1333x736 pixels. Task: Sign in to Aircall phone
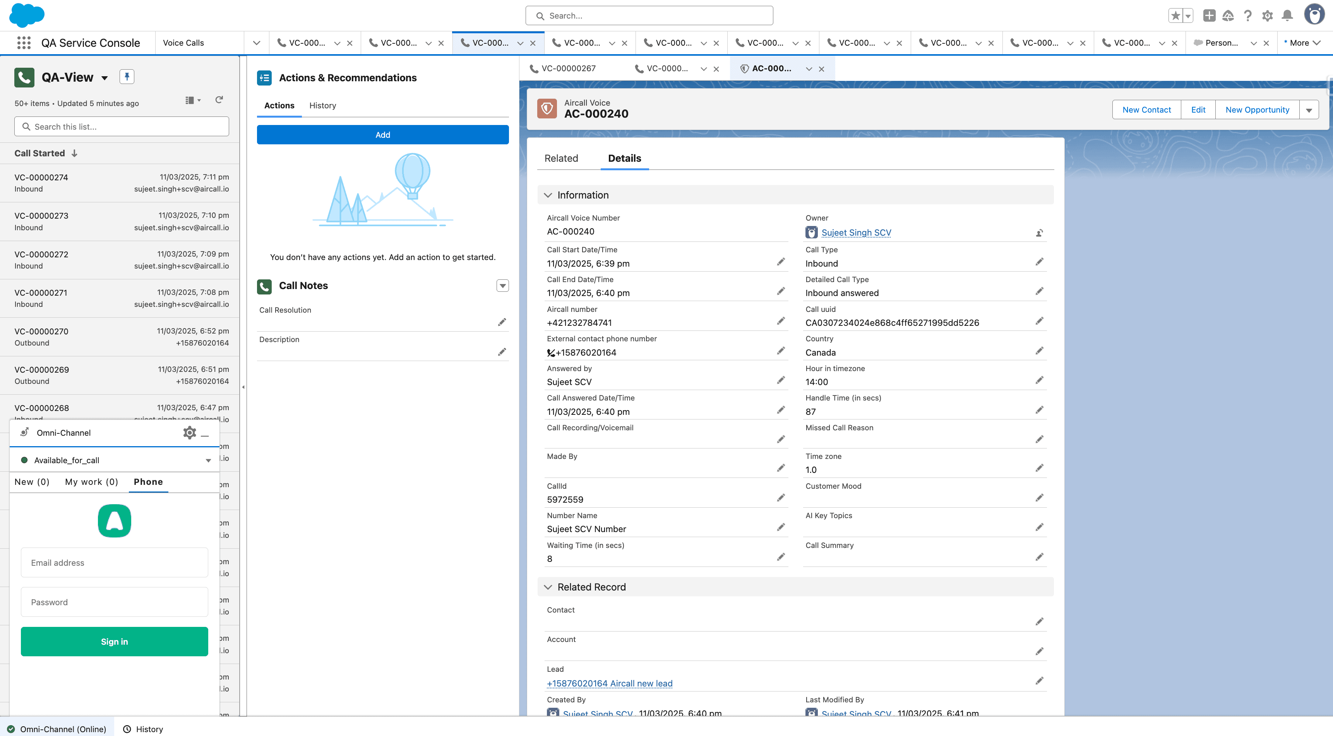click(114, 641)
